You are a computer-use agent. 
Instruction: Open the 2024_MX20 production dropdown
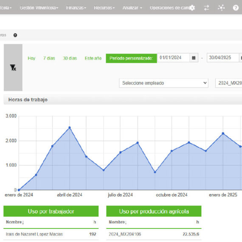(229, 83)
